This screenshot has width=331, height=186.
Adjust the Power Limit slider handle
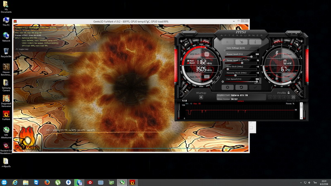pyautogui.click(x=252, y=57)
